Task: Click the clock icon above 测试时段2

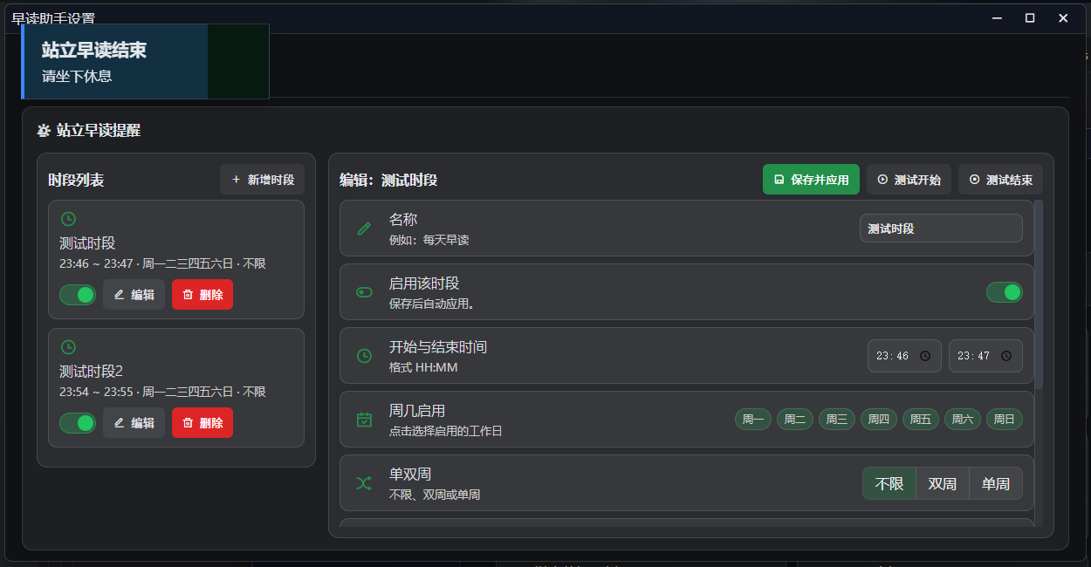Action: pyautogui.click(x=68, y=347)
